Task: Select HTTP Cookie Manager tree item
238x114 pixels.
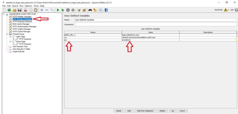Action: (22, 29)
